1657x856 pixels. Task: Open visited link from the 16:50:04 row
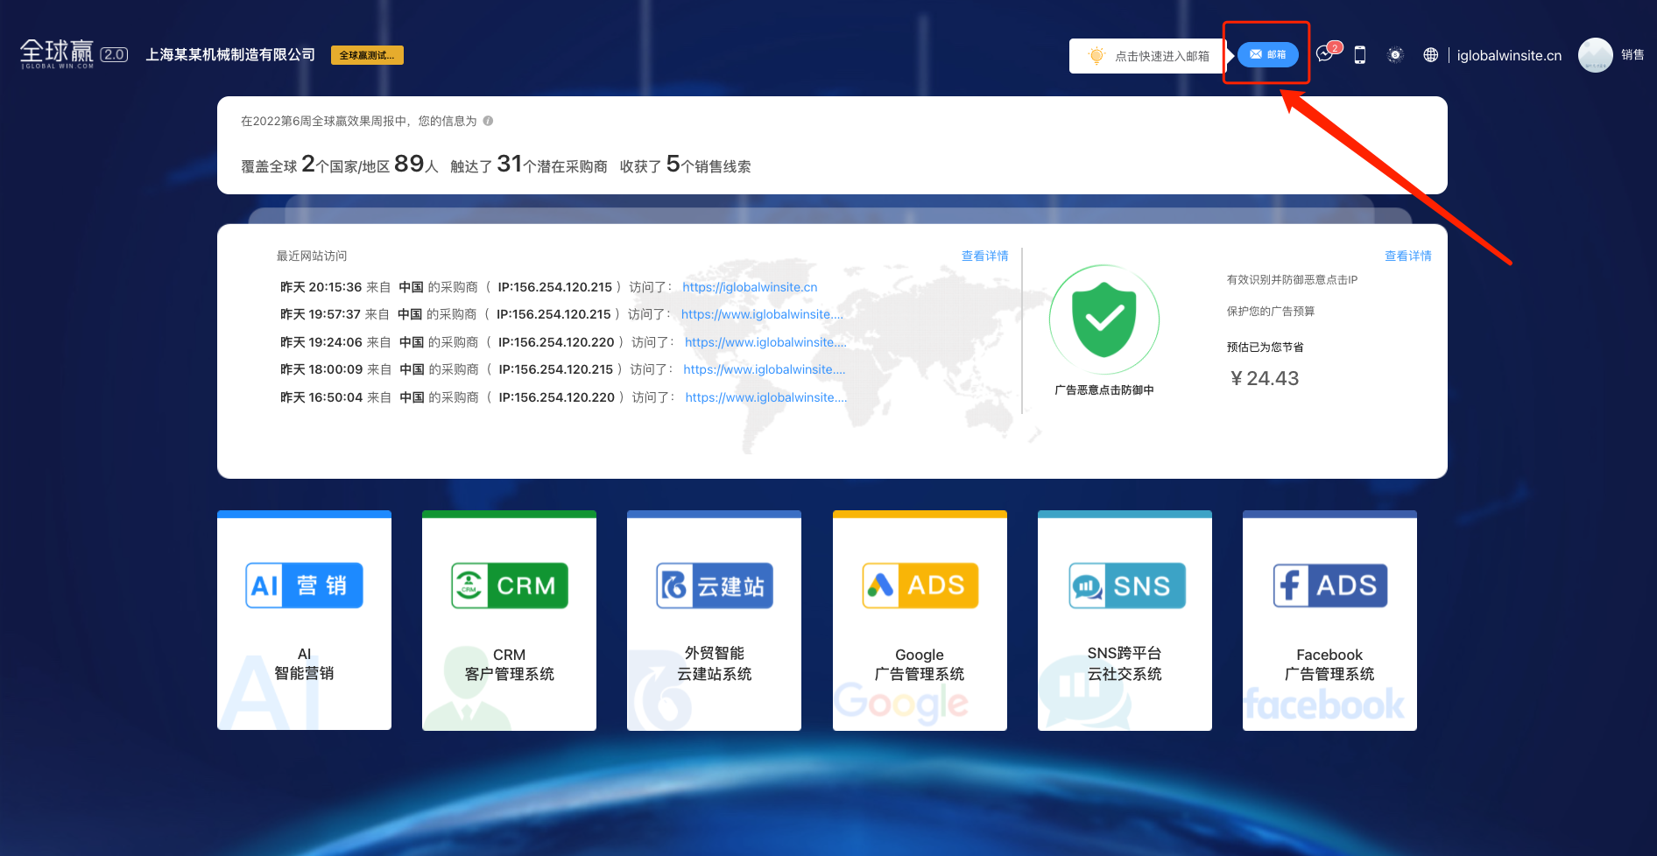pos(766,397)
